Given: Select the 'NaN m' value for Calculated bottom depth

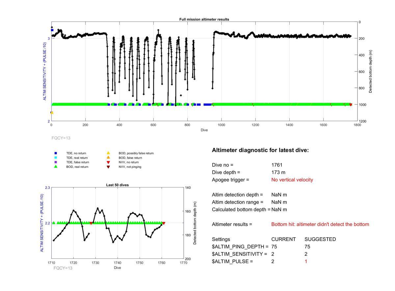Looking at the screenshot, I should 279,209.
